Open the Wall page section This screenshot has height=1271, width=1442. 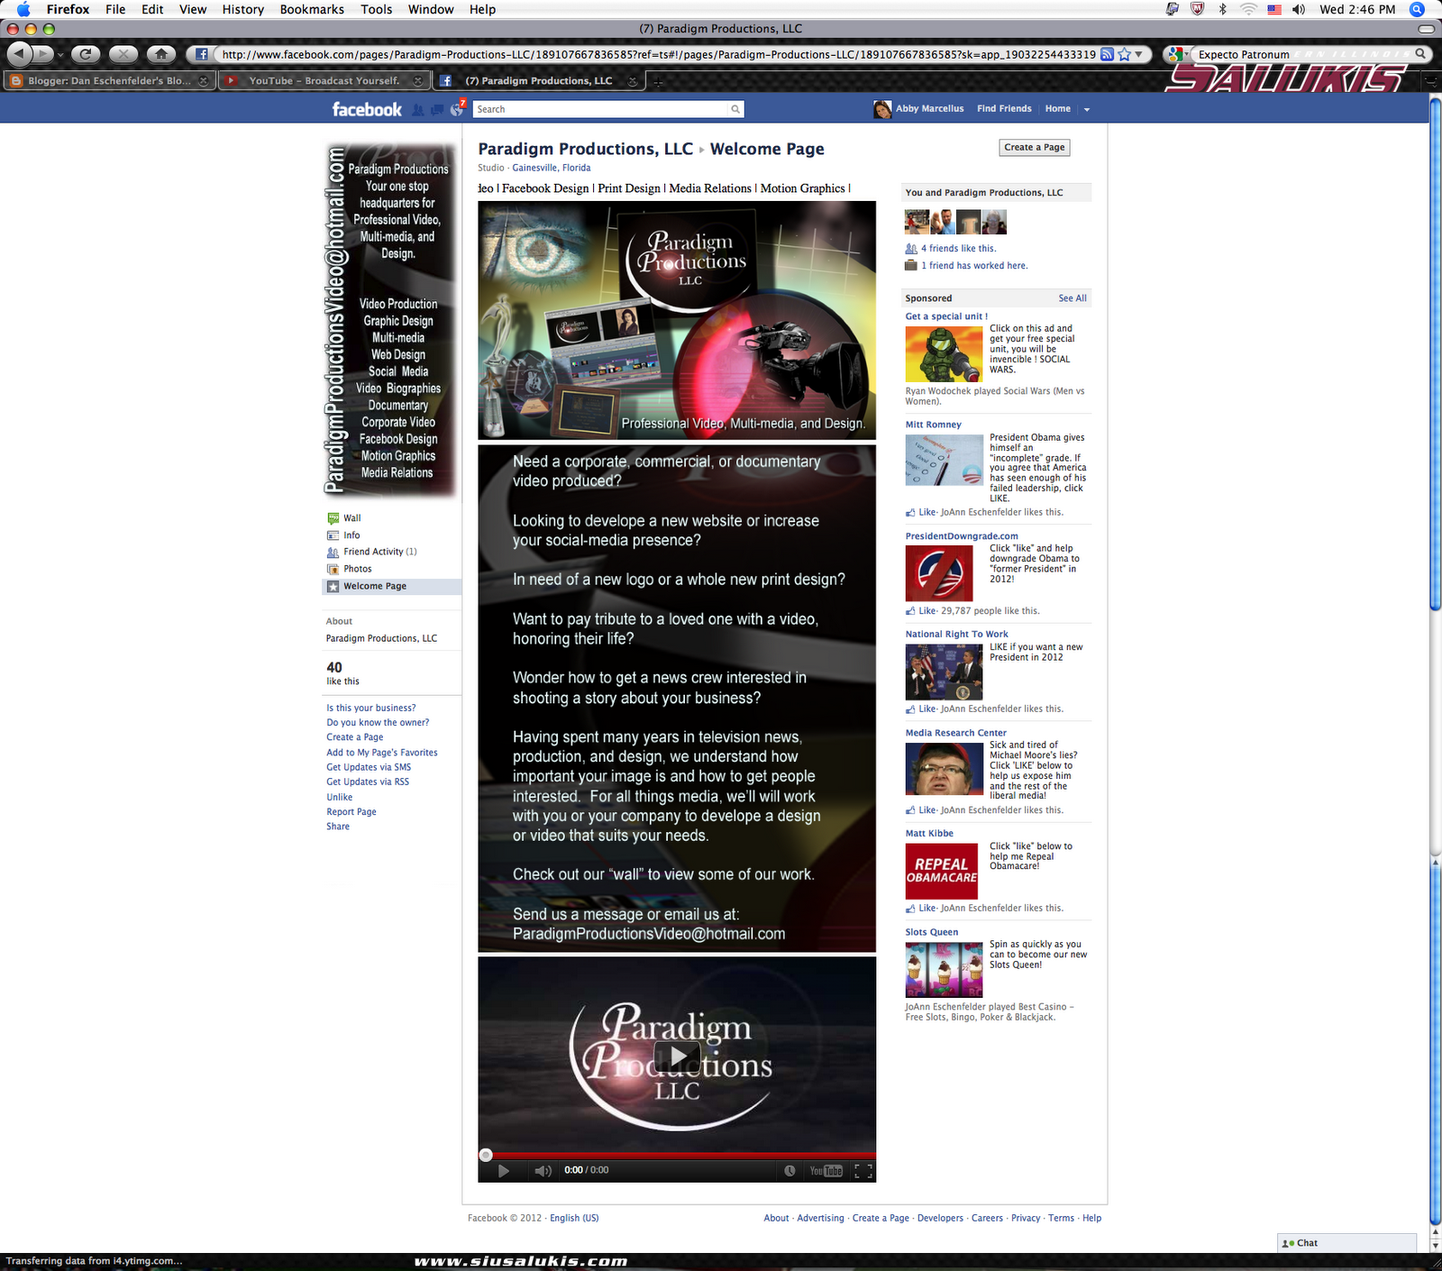351,518
